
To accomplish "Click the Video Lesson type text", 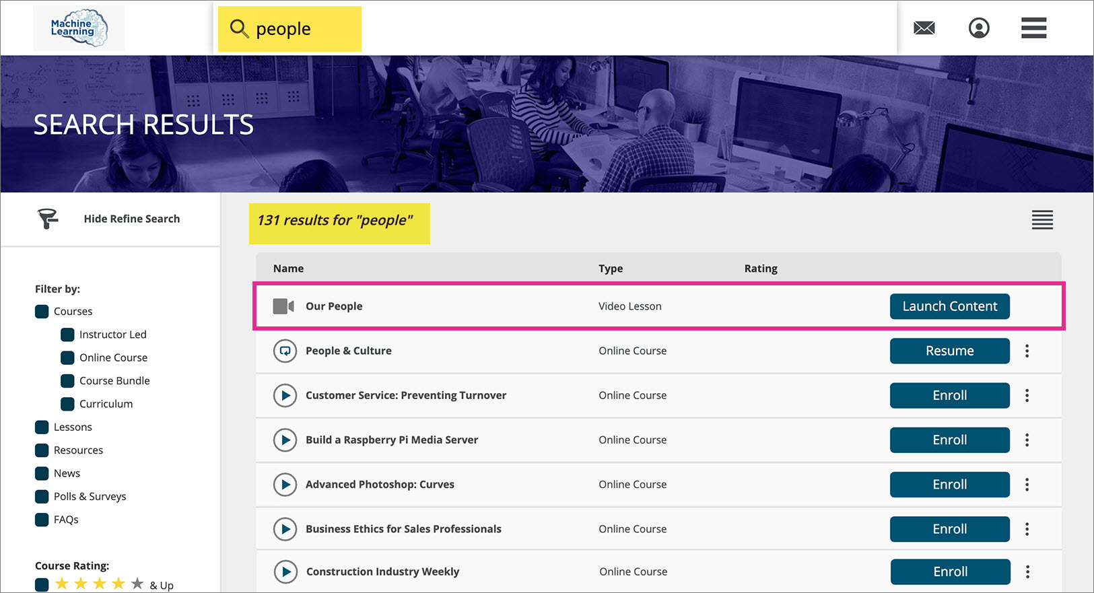I will 630,306.
